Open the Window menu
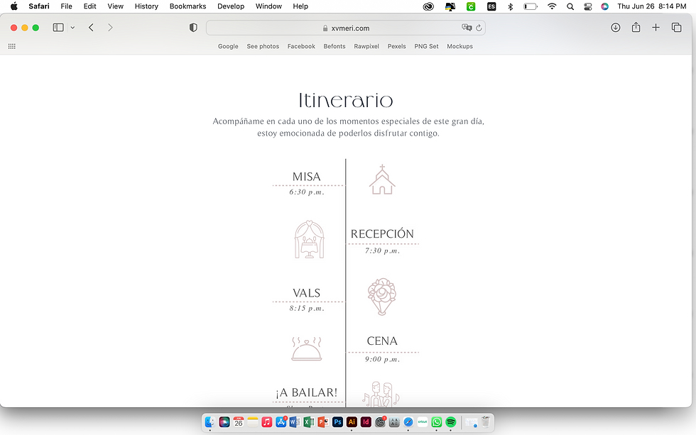Screen dimensions: 696x435 268,6
